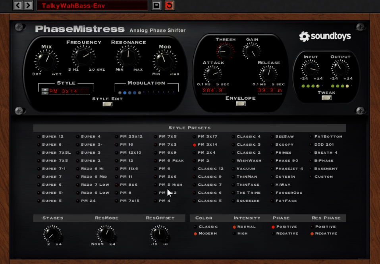Choose the PM 3x17 style preset
Image resolution: width=380 pixels, height=264 pixels.
pos(205,137)
